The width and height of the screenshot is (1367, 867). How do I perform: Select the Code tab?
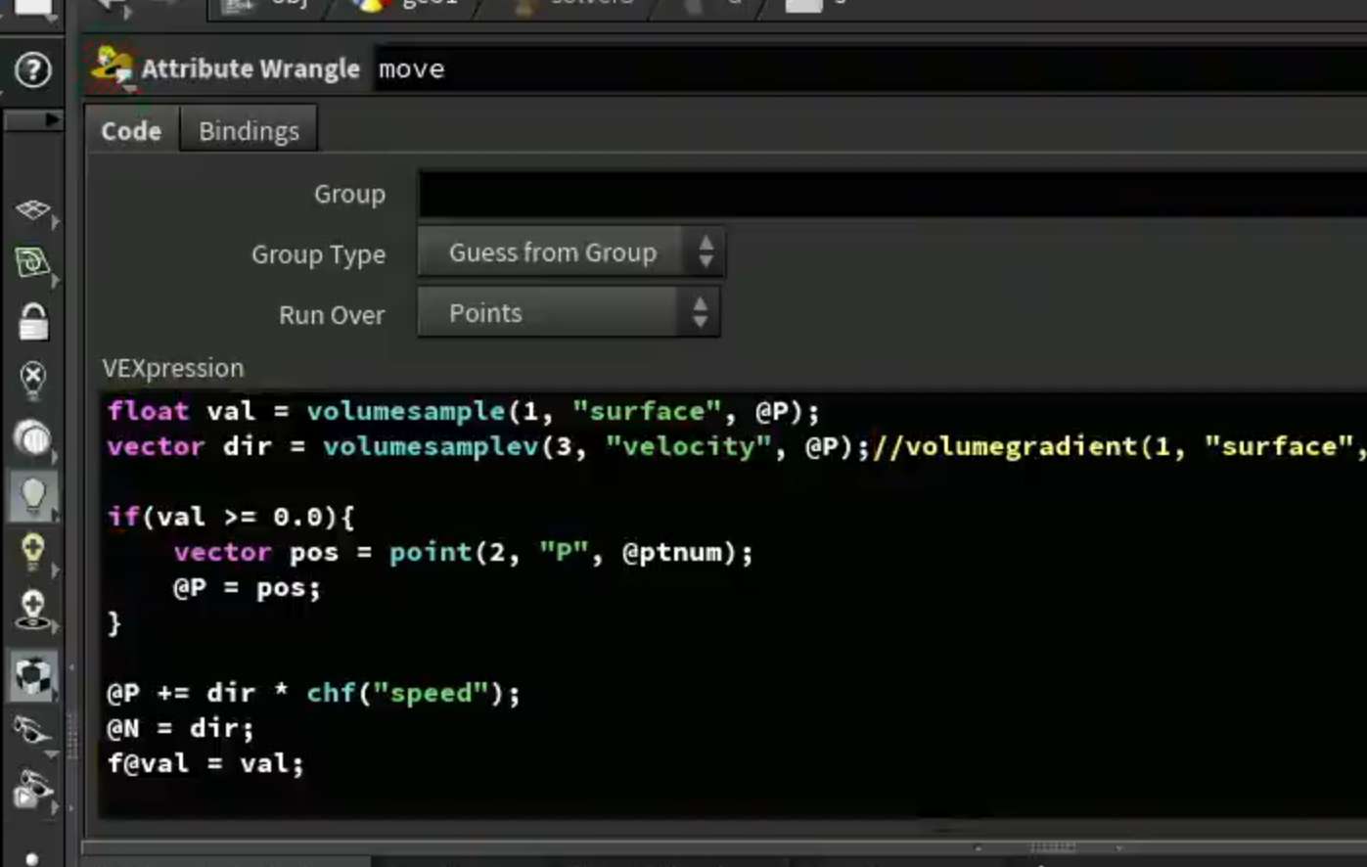(x=131, y=131)
